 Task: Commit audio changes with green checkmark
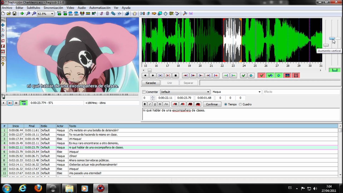click(243, 76)
